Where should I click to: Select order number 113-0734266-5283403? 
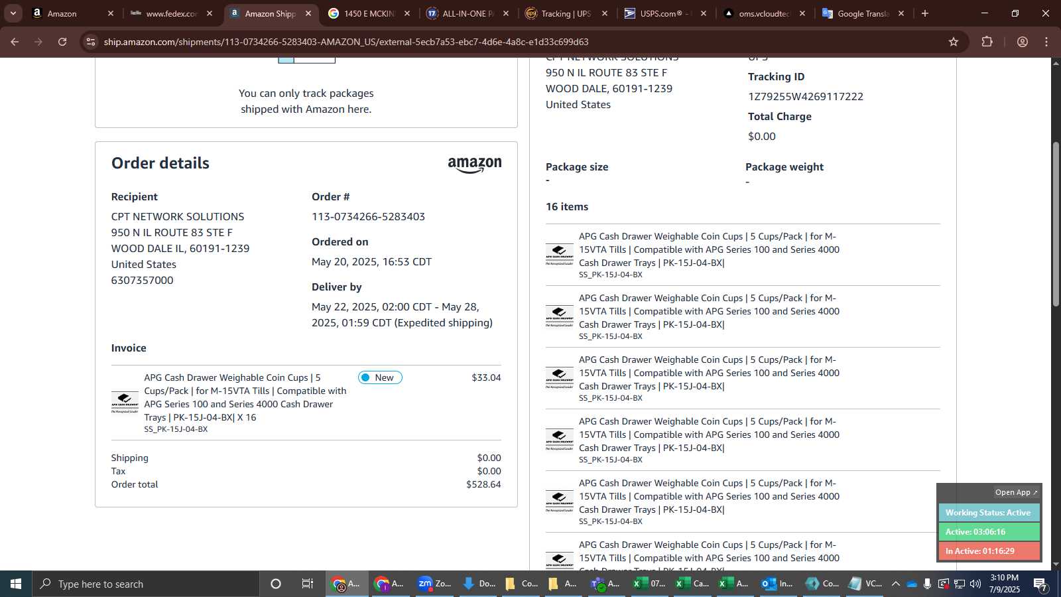click(368, 217)
